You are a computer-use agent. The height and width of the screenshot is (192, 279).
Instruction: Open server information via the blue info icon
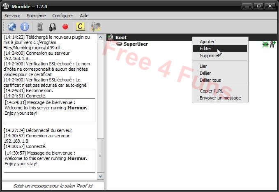pos(25,27)
